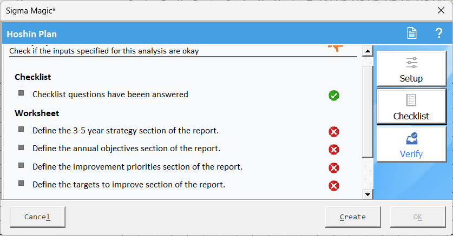The height and width of the screenshot is (236, 453).
Task: Open the Checklist tab
Action: point(411,106)
